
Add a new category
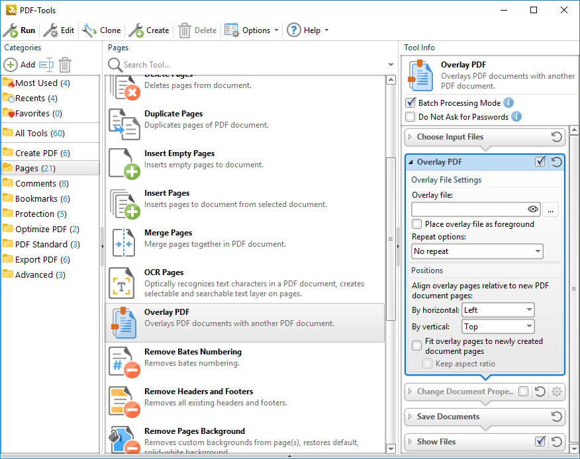pos(19,65)
